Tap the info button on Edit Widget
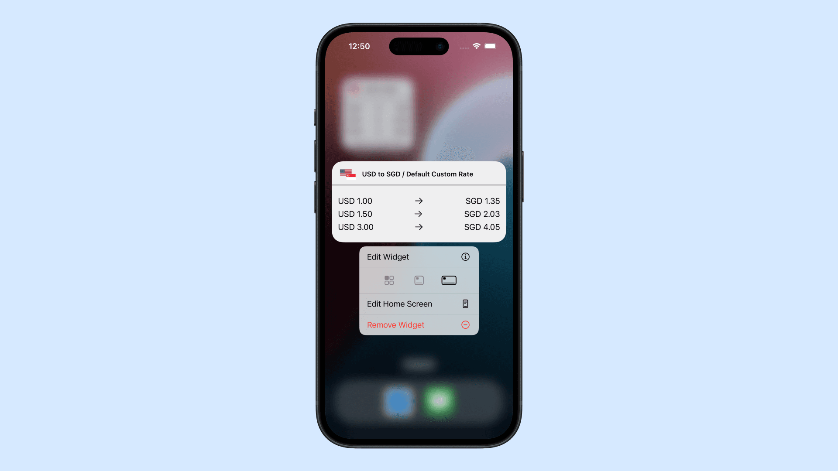Image resolution: width=838 pixels, height=471 pixels. [x=465, y=256]
